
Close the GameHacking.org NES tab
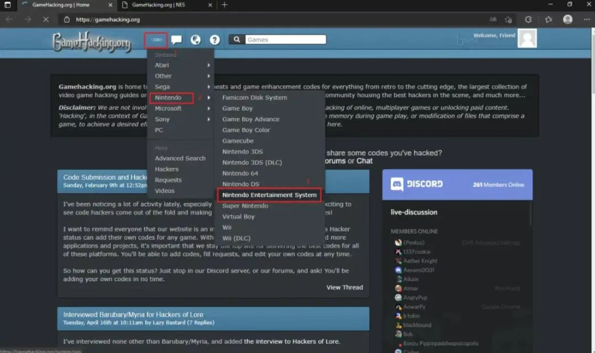210,5
